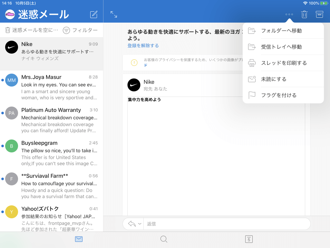Open the Nike email in the list
Viewport: 330px width, 248px height.
(52, 54)
